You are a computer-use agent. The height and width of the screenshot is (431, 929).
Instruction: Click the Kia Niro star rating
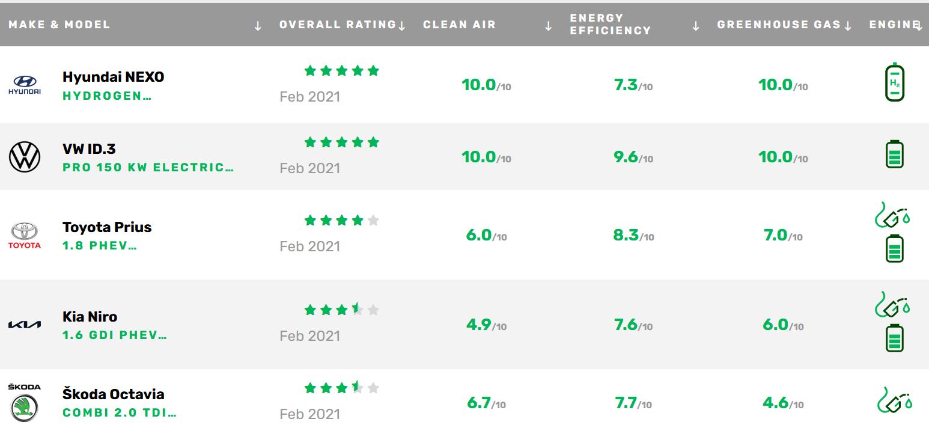(x=342, y=310)
